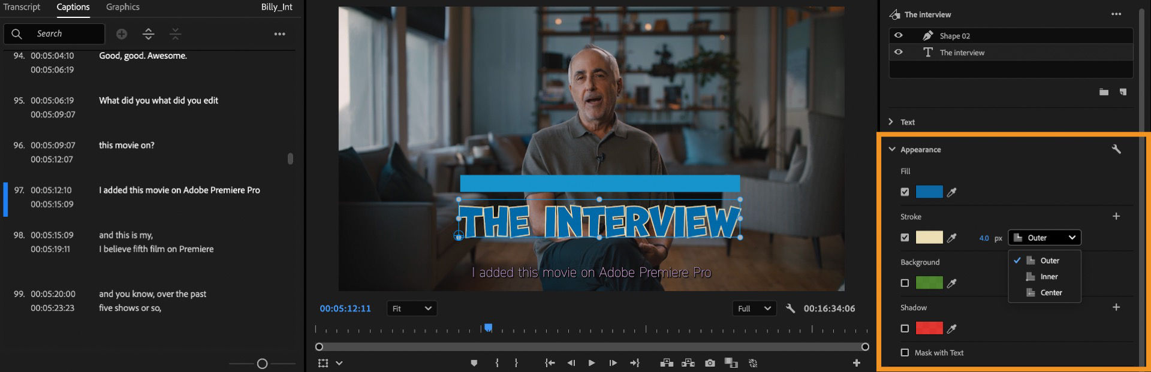Open Appearance wrench graphics properties

[x=1116, y=149]
